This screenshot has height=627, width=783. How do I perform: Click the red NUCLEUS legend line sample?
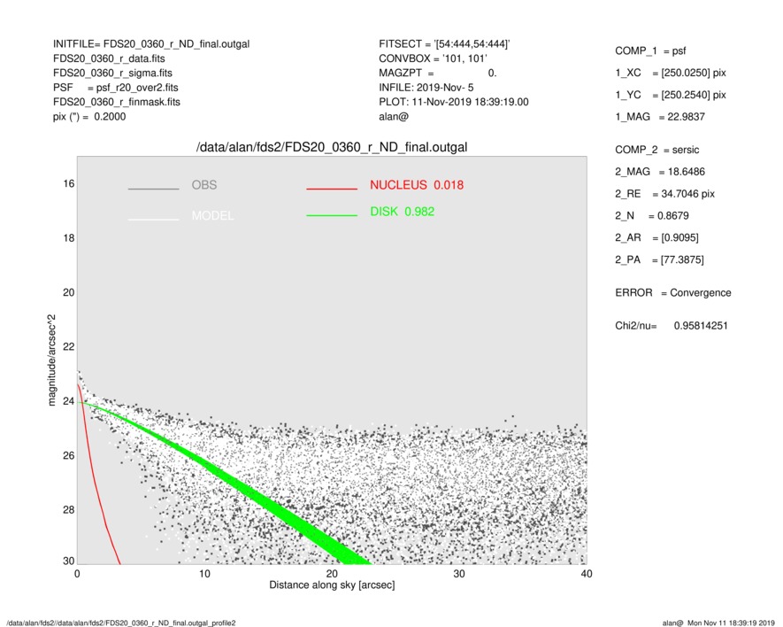click(332, 189)
